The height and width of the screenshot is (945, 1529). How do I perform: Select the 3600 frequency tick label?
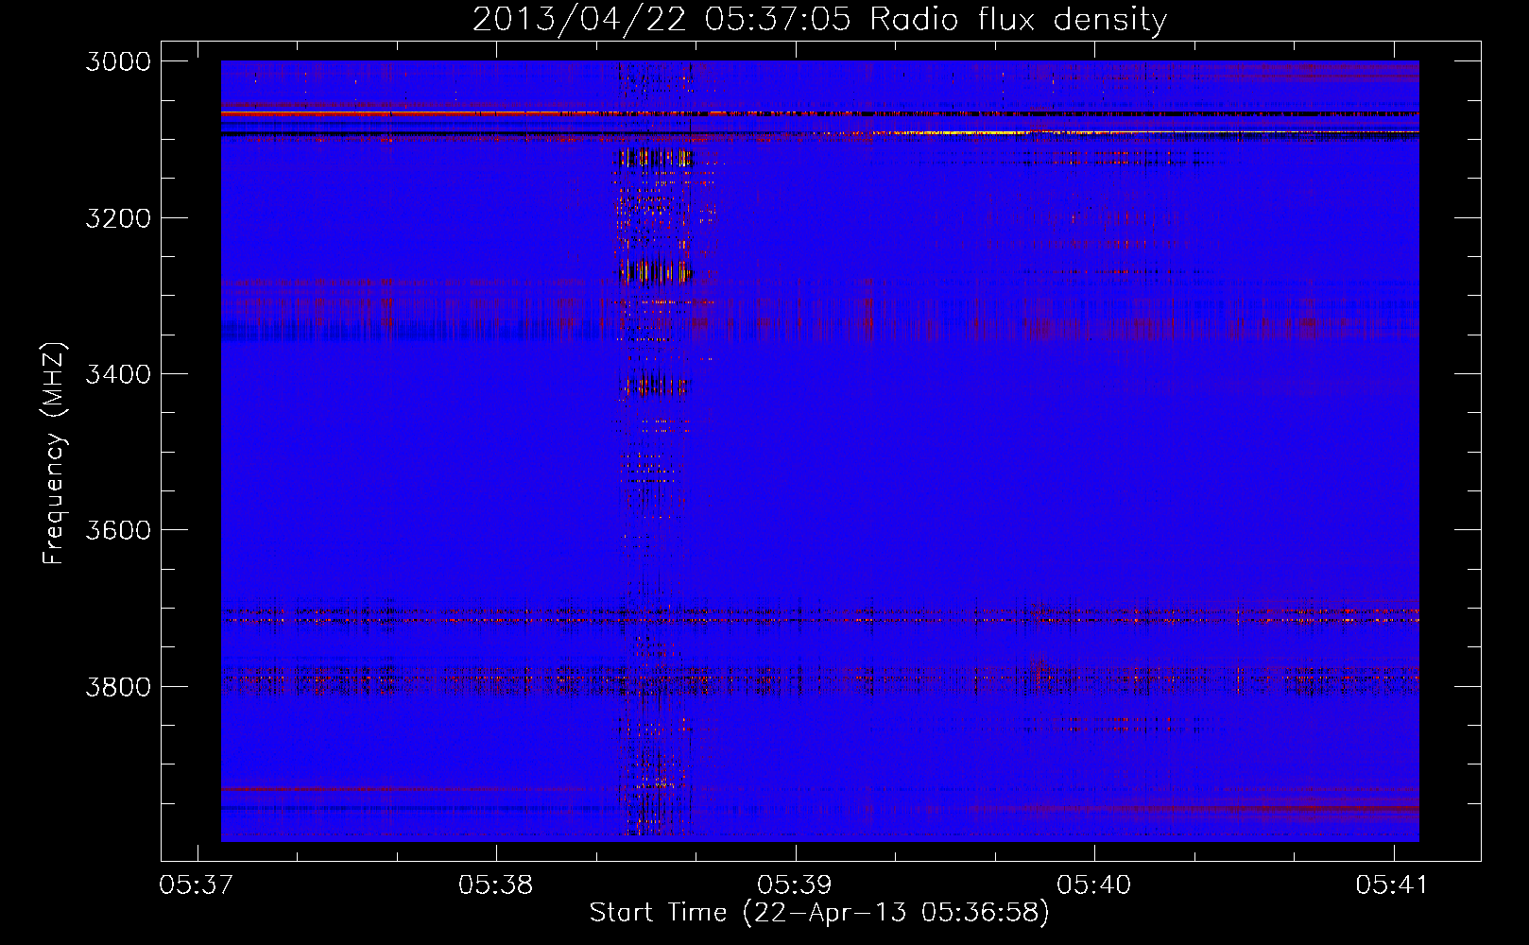(118, 530)
